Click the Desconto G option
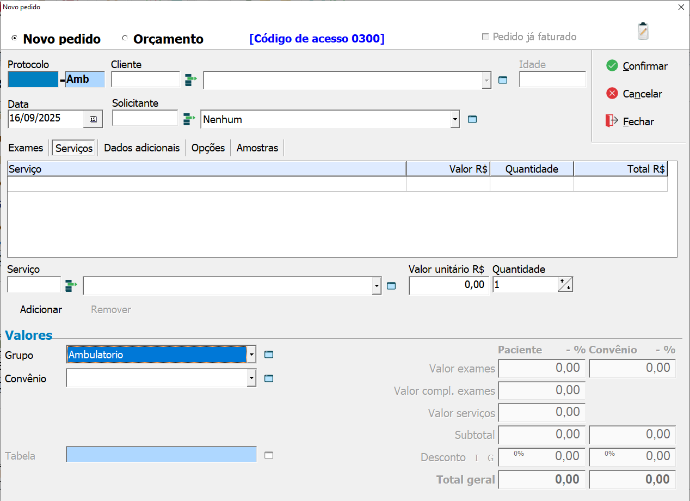The image size is (690, 501). click(x=490, y=458)
